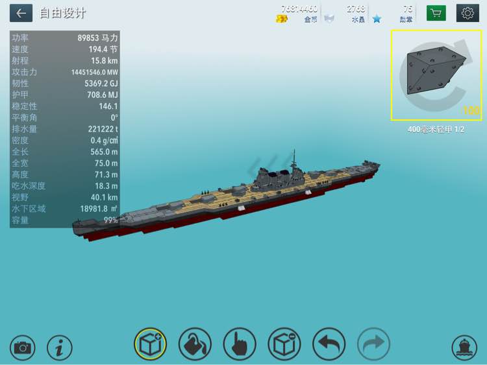Click the 护甲 708.6 MJ row
487x365 pixels.
tap(65, 95)
